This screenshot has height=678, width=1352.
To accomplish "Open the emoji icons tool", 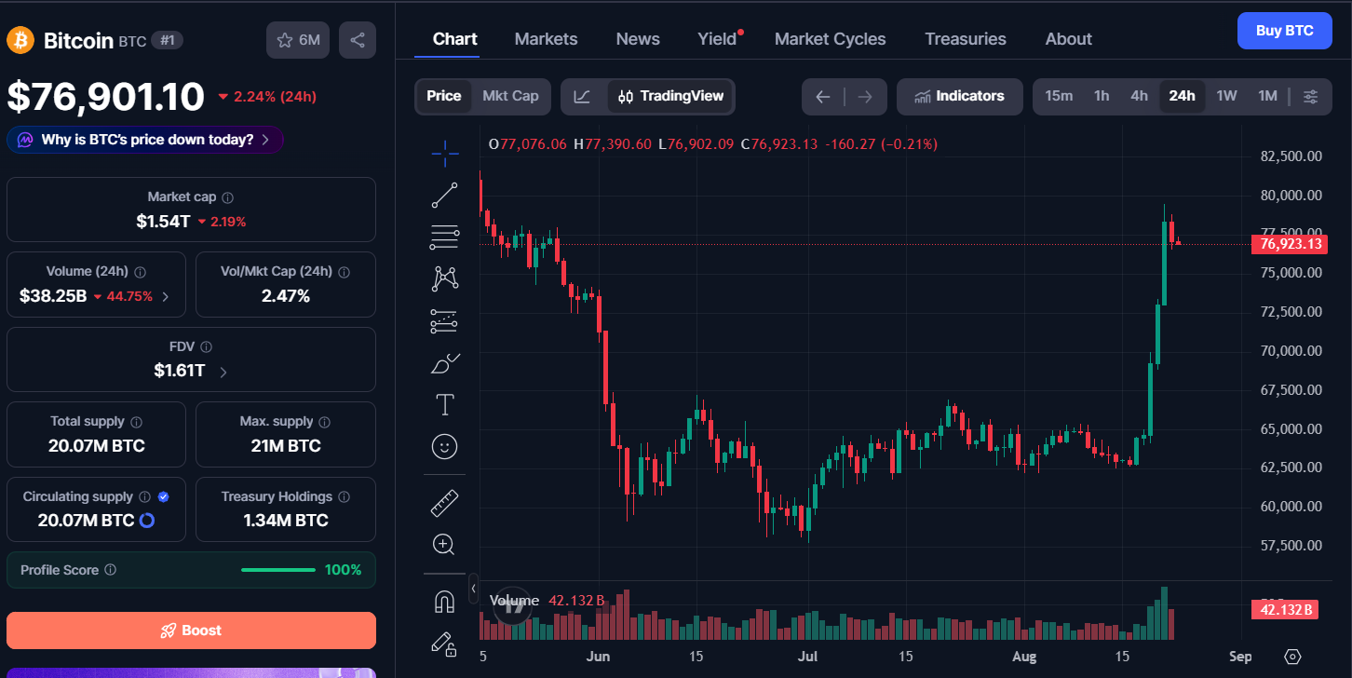I will click(x=445, y=447).
